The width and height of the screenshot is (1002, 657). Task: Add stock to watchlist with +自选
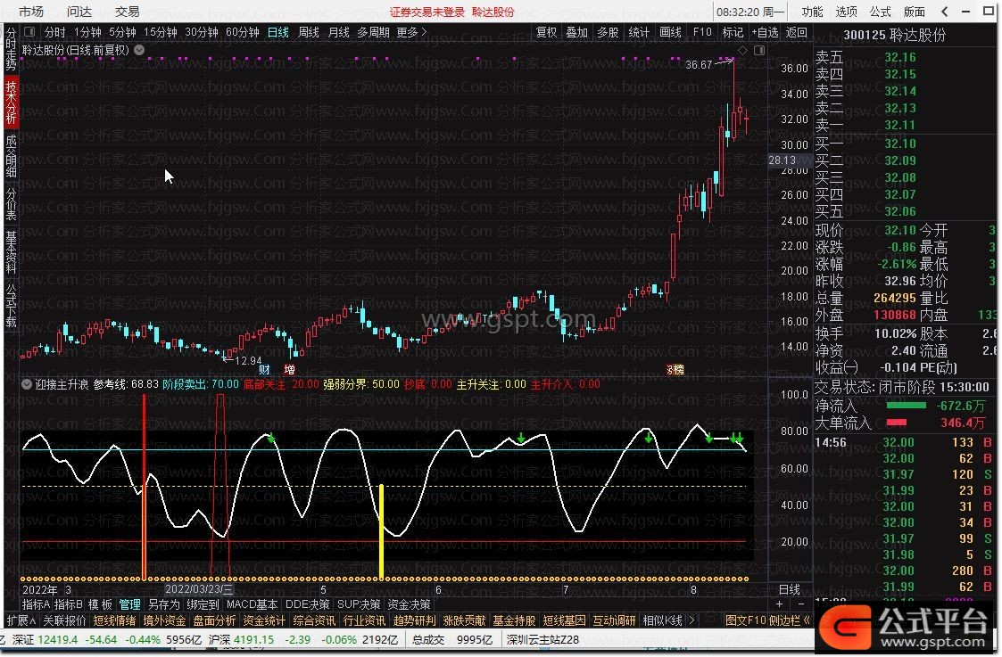click(x=765, y=32)
